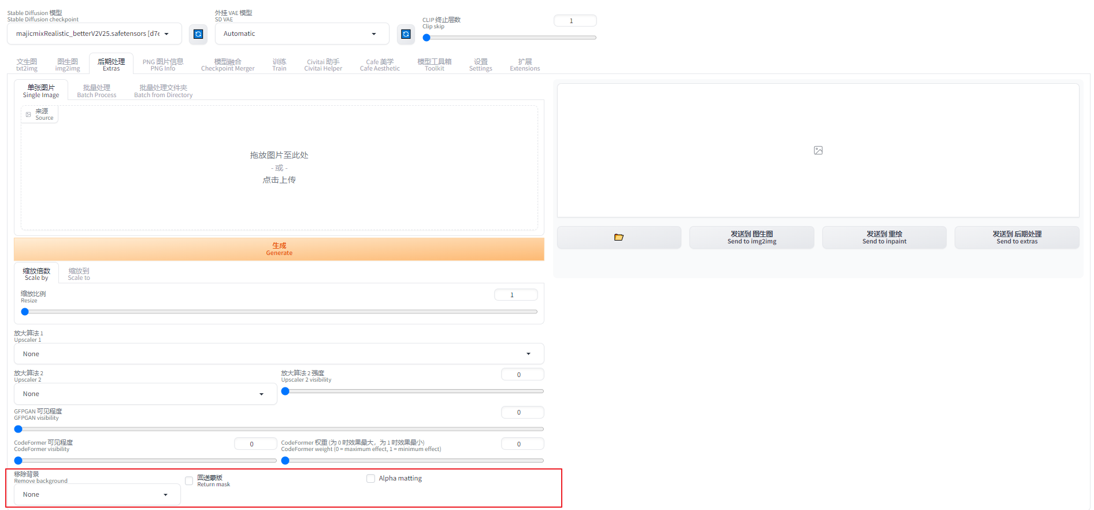Open the Civitai Helper tab
This screenshot has height=510, width=1094.
tap(323, 64)
